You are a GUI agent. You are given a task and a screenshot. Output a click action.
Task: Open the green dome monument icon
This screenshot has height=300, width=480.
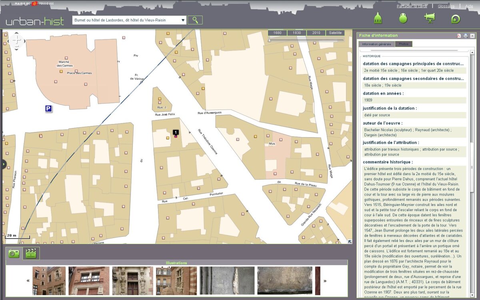click(x=378, y=18)
